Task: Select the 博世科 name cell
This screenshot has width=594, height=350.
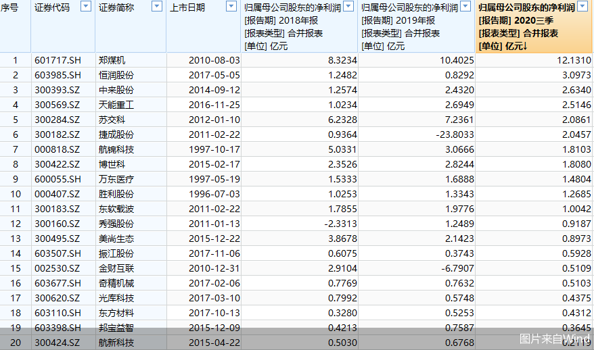Action: [112, 164]
